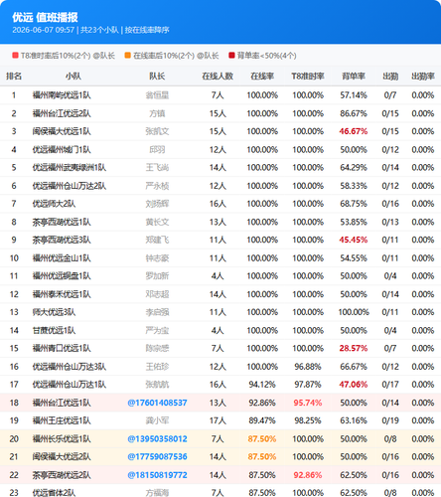Click the red 46.67% 背单率 value

(x=354, y=131)
